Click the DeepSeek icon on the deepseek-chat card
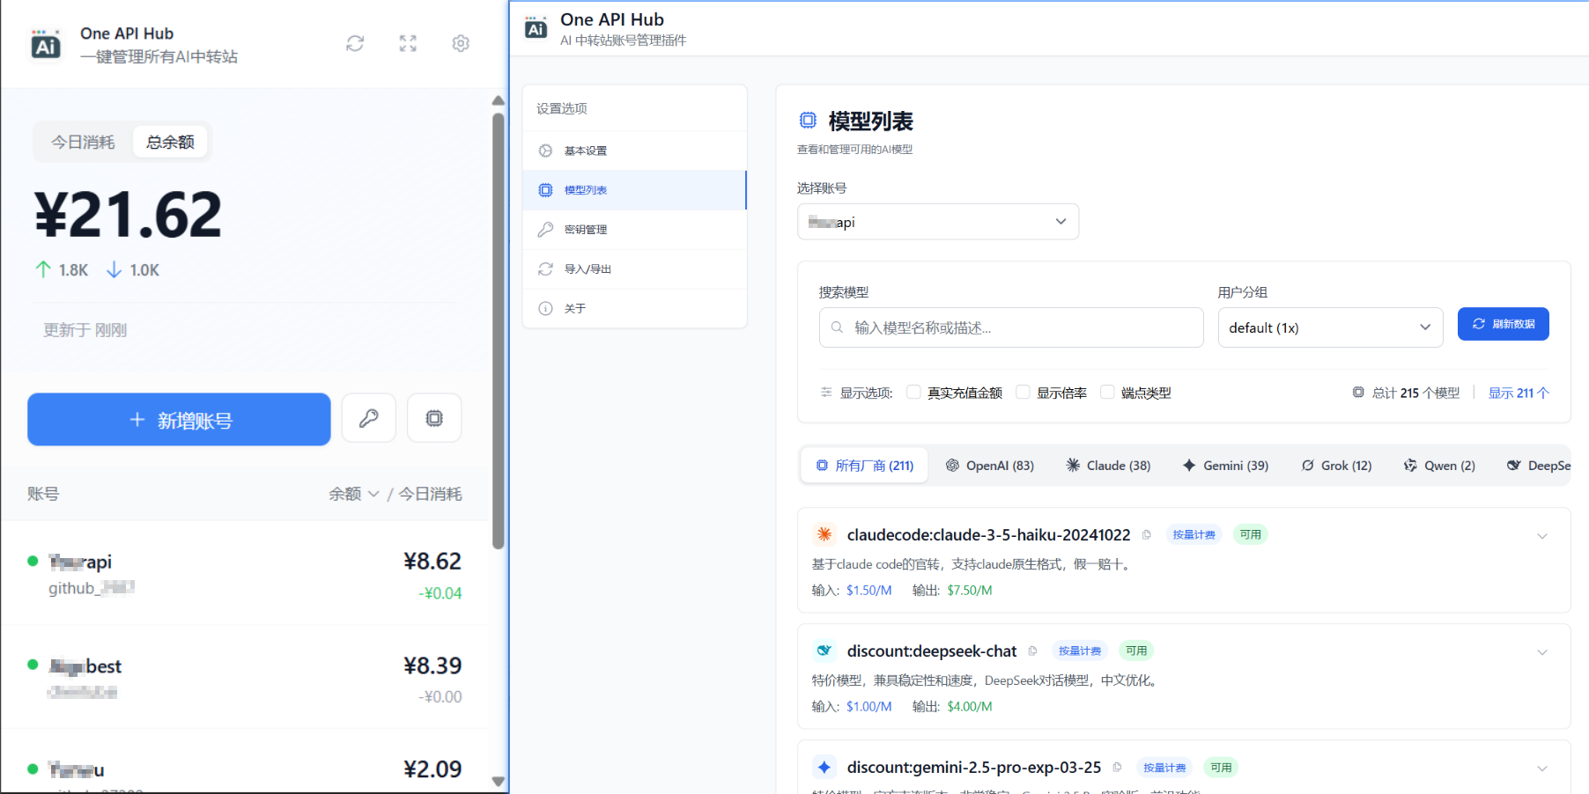Image resolution: width=1589 pixels, height=794 pixels. tap(824, 651)
